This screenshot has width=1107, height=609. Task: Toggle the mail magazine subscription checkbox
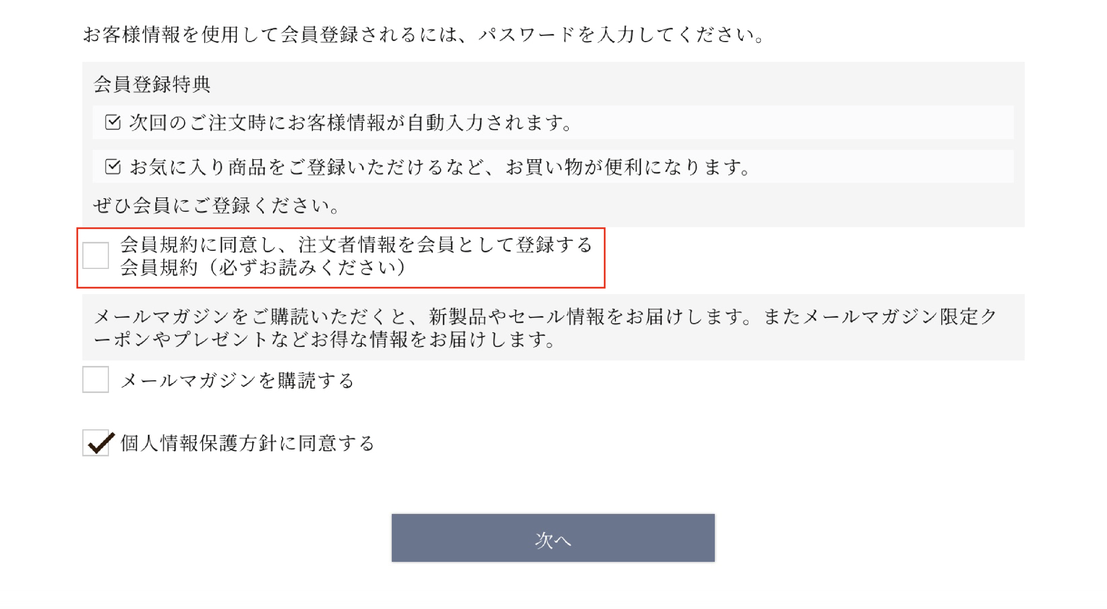pyautogui.click(x=95, y=380)
